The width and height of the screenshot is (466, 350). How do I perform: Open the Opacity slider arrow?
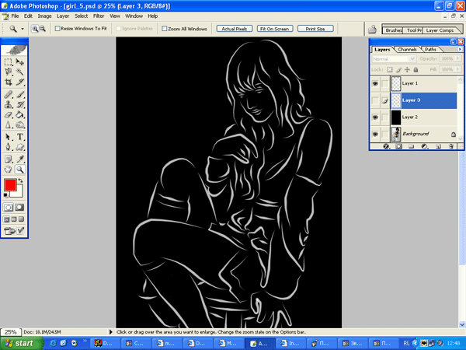click(x=457, y=58)
